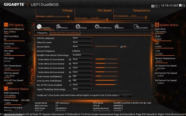Click the Host Clock 100.02MHz value
Screen dimensions: 186x116
(161, 32)
